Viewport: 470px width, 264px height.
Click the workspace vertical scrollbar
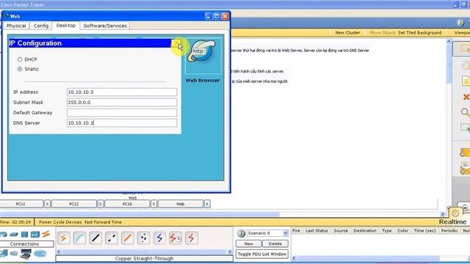(449, 64)
